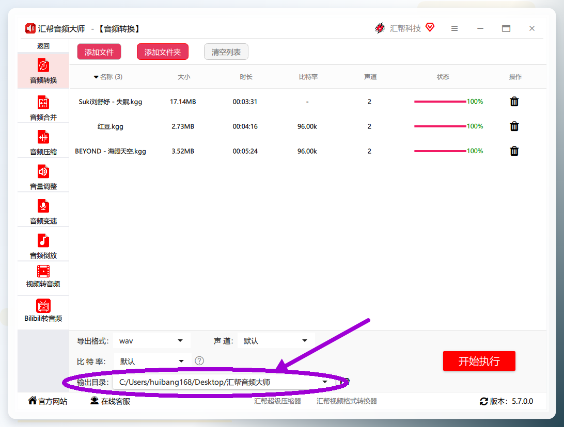Click the 时长 column header

246,77
